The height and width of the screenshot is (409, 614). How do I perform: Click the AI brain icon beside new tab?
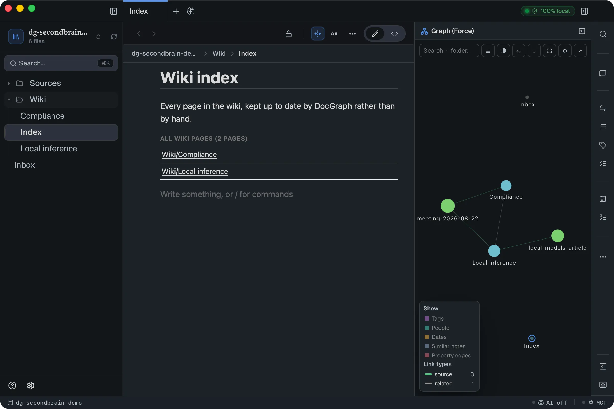coord(191,11)
